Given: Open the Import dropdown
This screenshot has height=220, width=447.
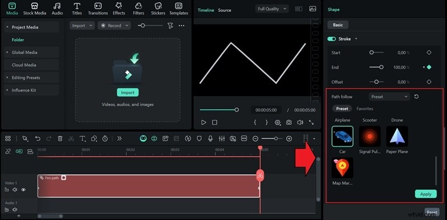Looking at the screenshot, I should (82, 25).
